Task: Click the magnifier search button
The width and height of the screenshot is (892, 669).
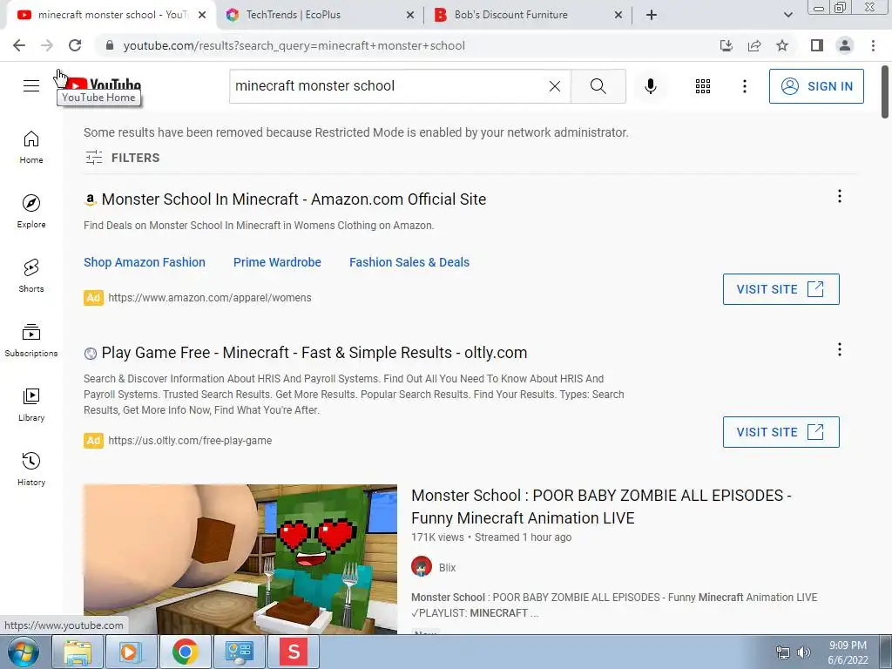Action: pos(598,86)
